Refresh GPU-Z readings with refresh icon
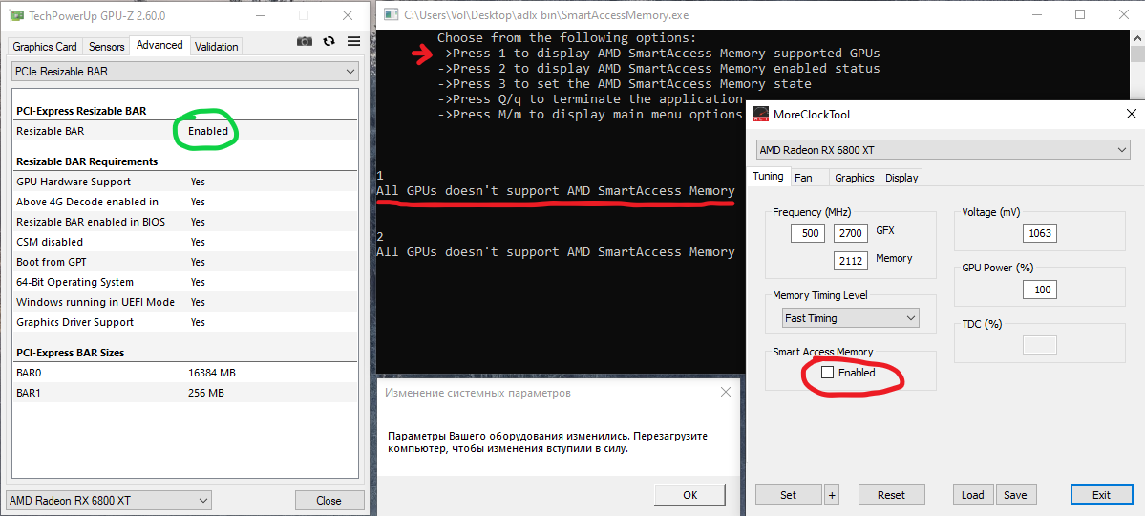The image size is (1145, 516). (x=329, y=42)
